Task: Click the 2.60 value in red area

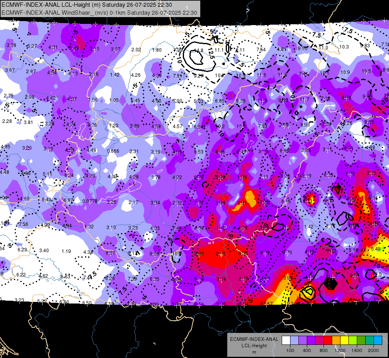Action: (x=221, y=254)
